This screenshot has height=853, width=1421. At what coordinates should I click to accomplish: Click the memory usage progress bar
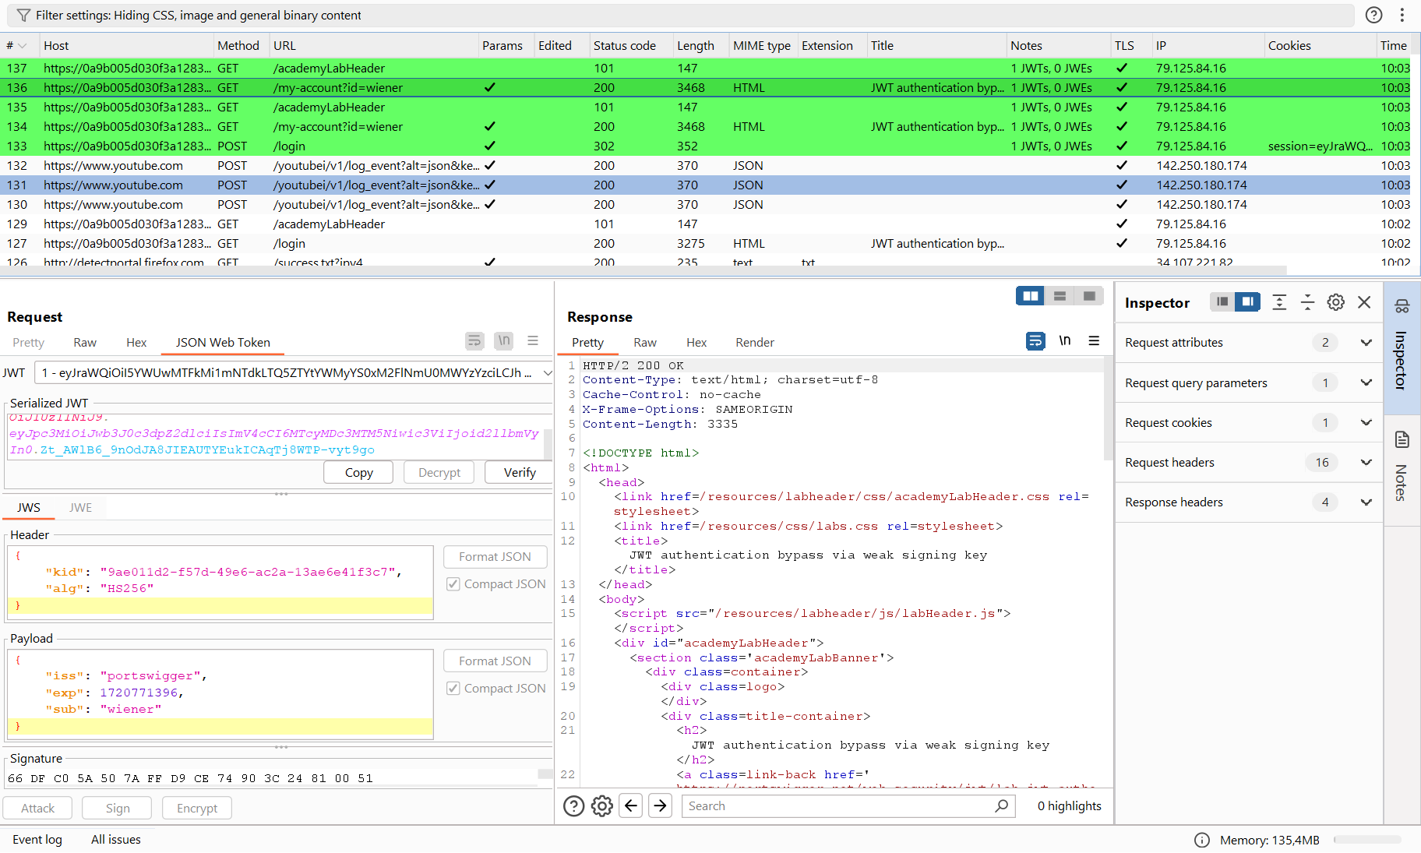[1367, 840]
